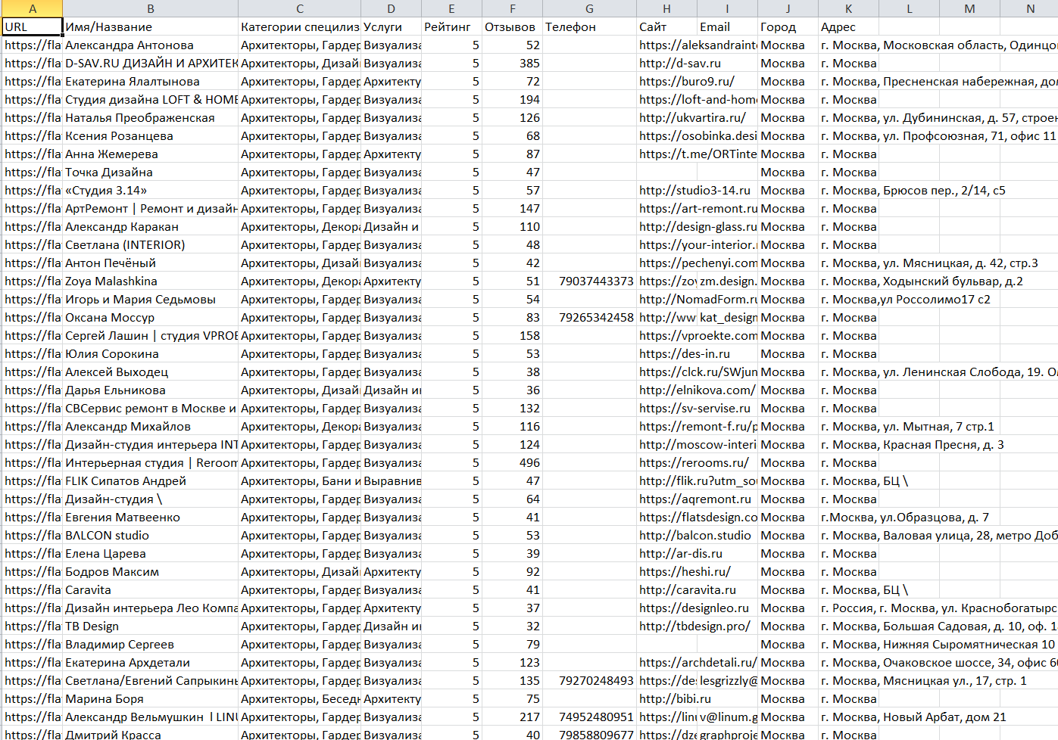Viewport: 1058px width, 740px height.
Task: Select the "Zoya Malashkina" name cell
Action: [150, 281]
